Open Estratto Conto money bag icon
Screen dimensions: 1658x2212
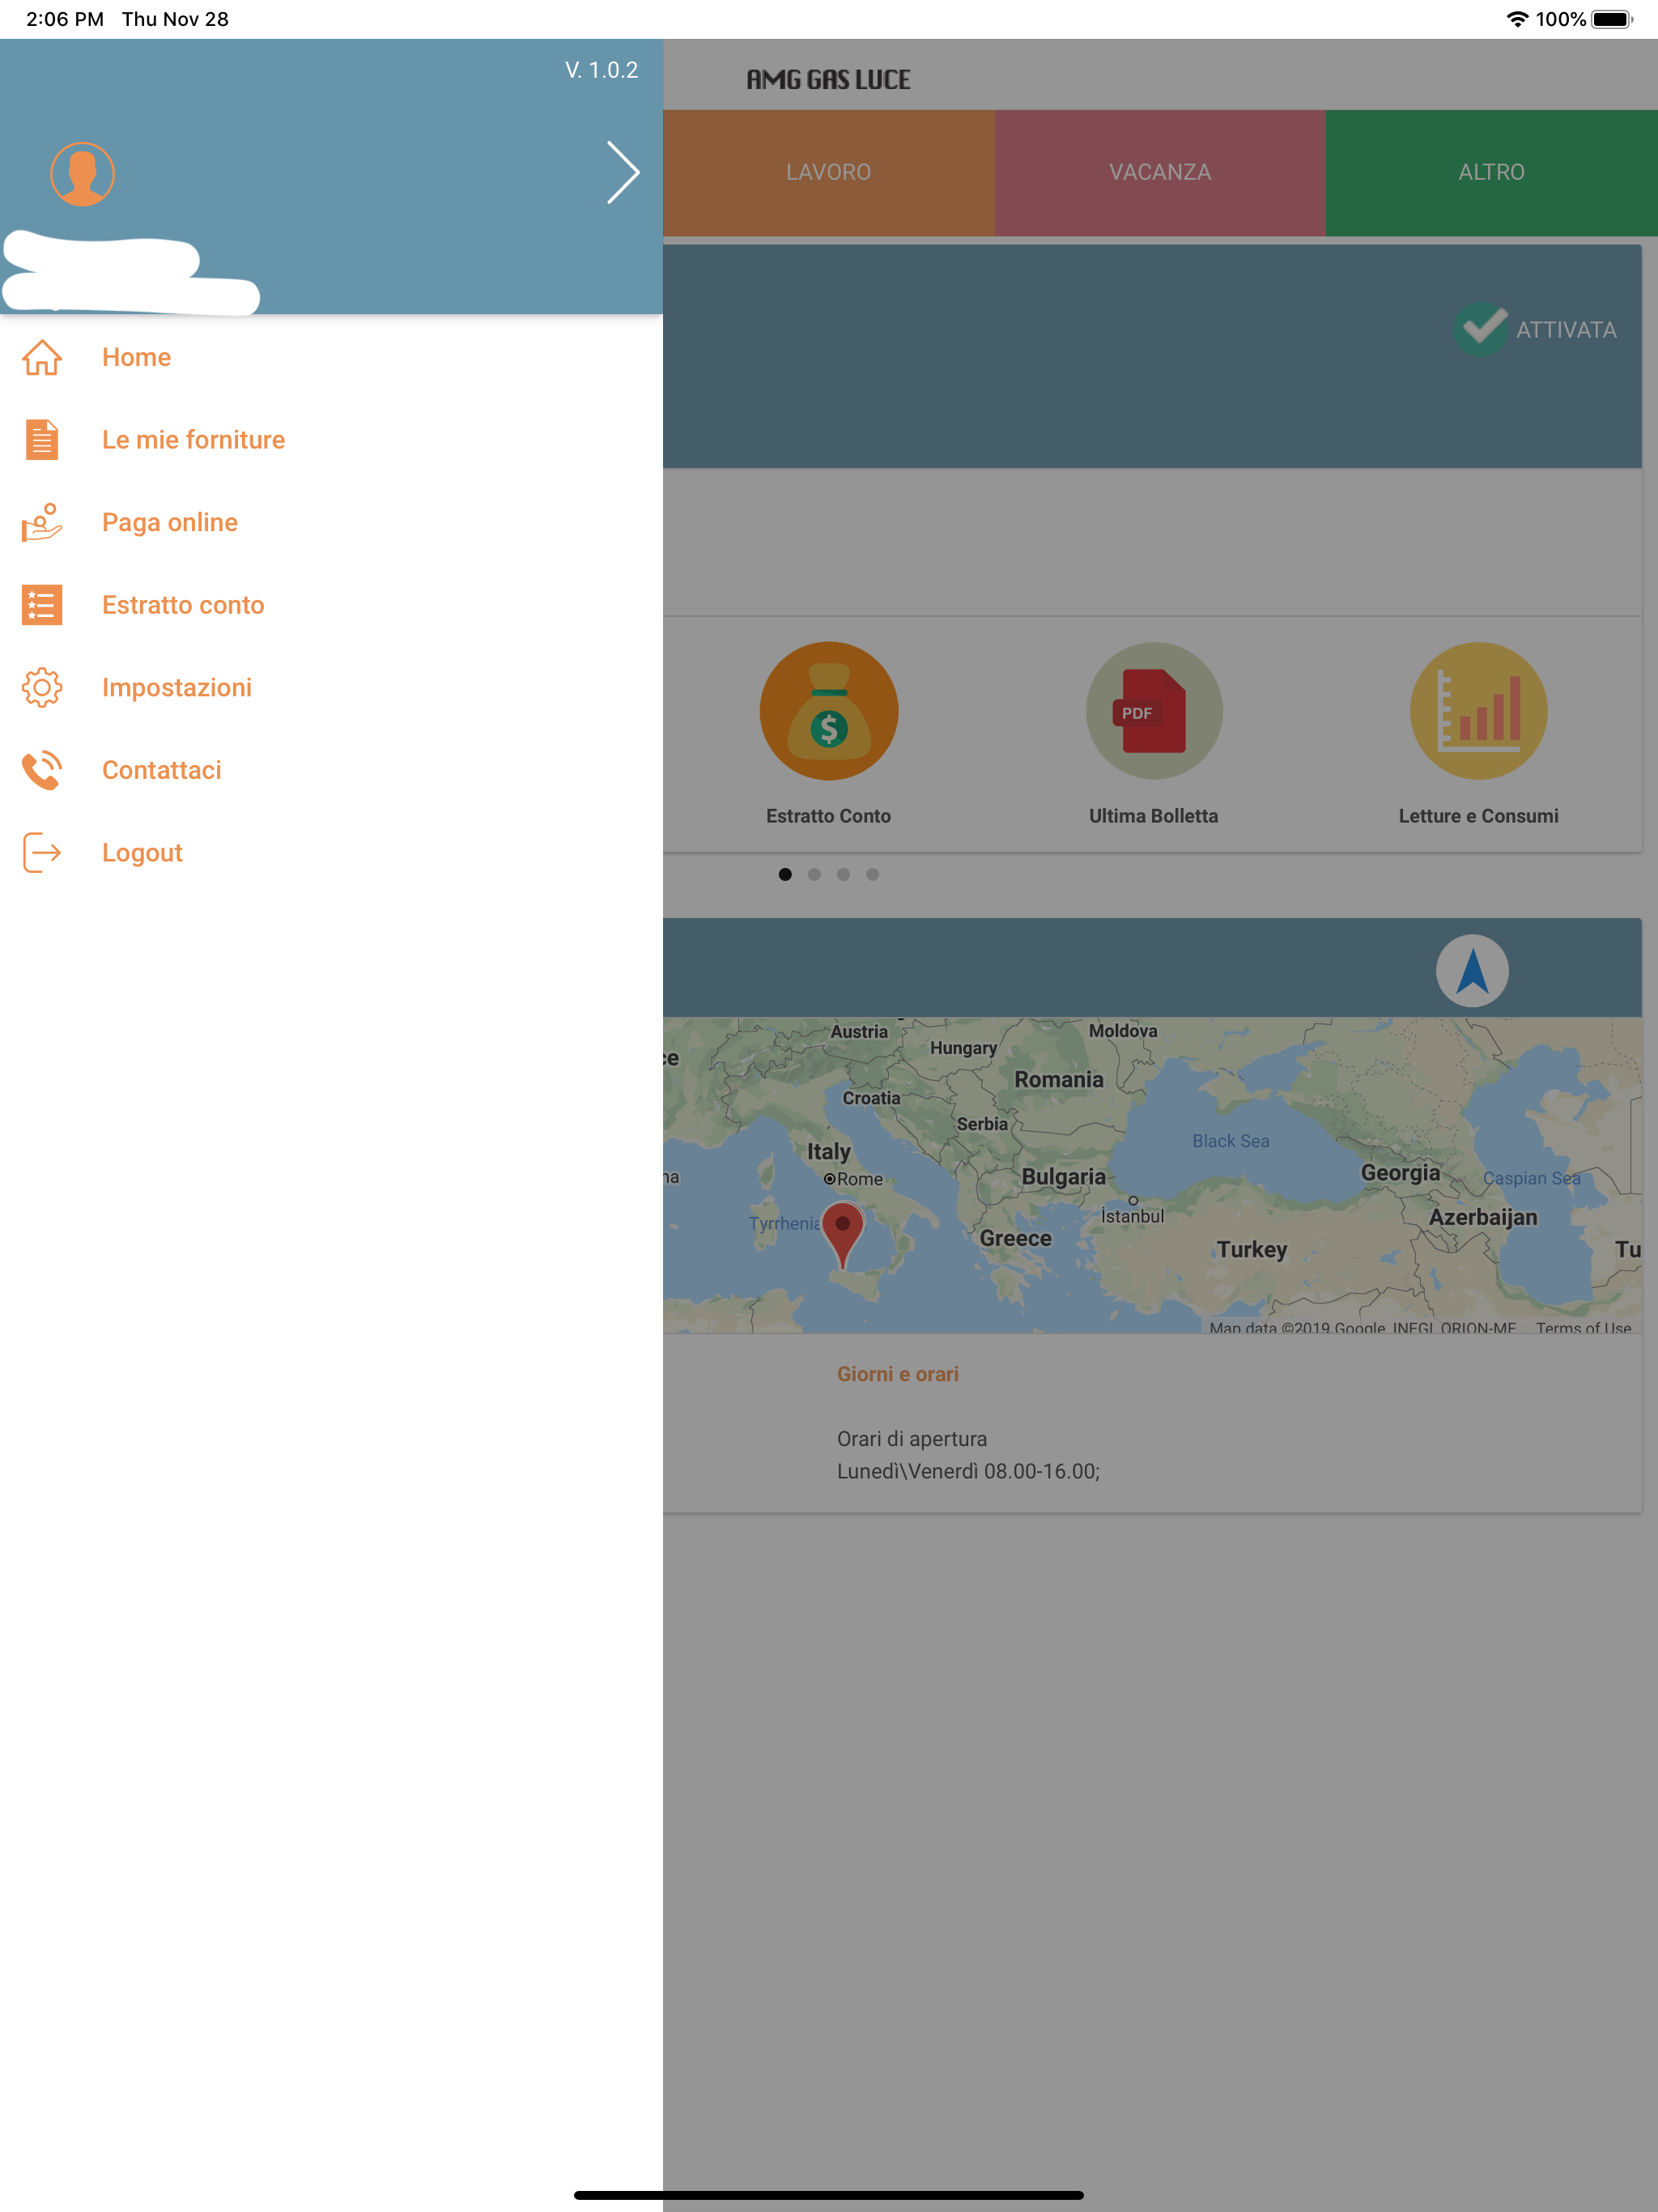(x=828, y=711)
